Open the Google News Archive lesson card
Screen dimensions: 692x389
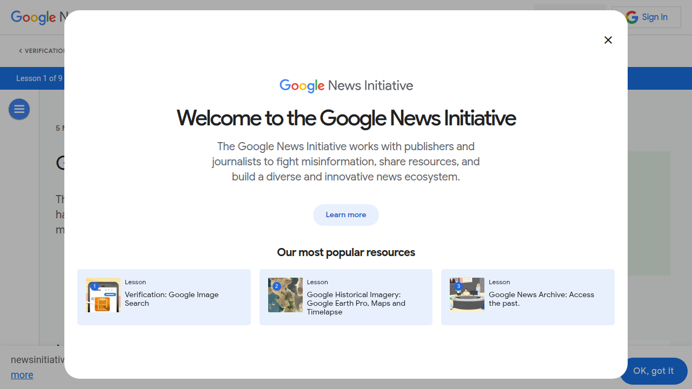point(528,297)
